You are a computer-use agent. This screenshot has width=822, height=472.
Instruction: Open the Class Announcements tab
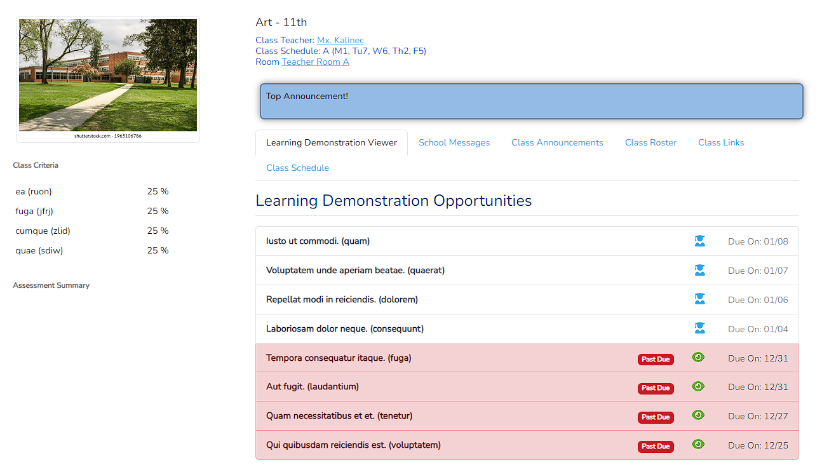[x=557, y=142]
